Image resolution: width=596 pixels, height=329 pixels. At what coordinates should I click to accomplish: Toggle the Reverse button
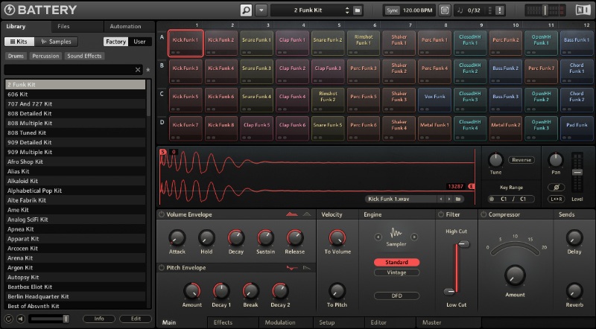coord(521,160)
